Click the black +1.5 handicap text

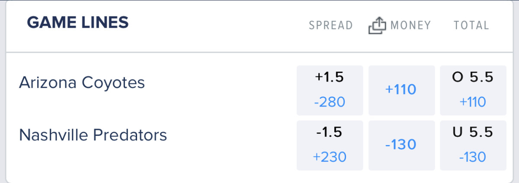pos(330,78)
